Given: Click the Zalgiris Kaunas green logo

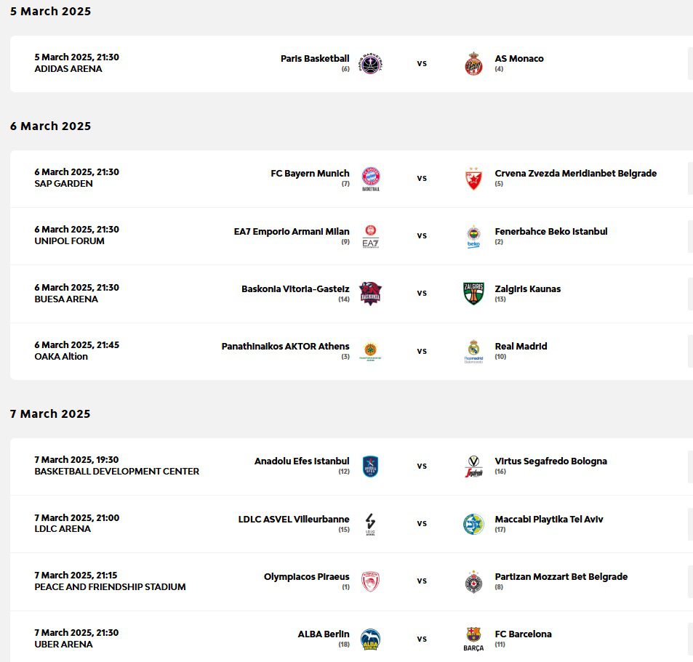Looking at the screenshot, I should [473, 293].
